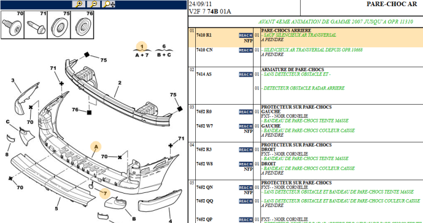Select callout 5 on lower protector strip
Screen dimensions: 423x223
coord(56,208)
